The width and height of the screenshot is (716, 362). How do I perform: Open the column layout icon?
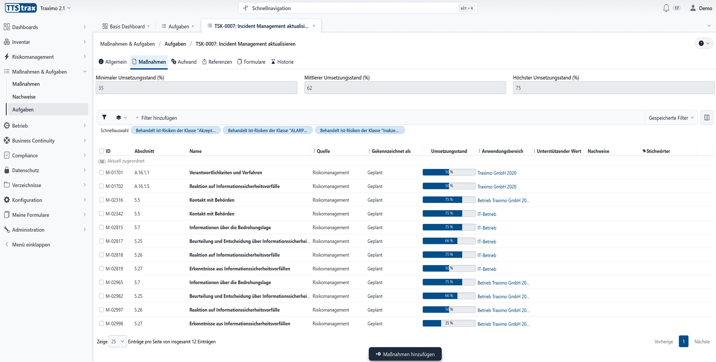706,118
